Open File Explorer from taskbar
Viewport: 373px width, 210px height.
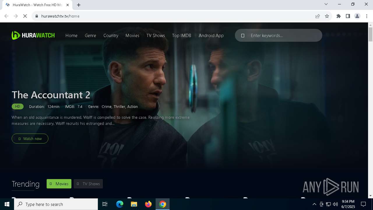[x=134, y=204]
